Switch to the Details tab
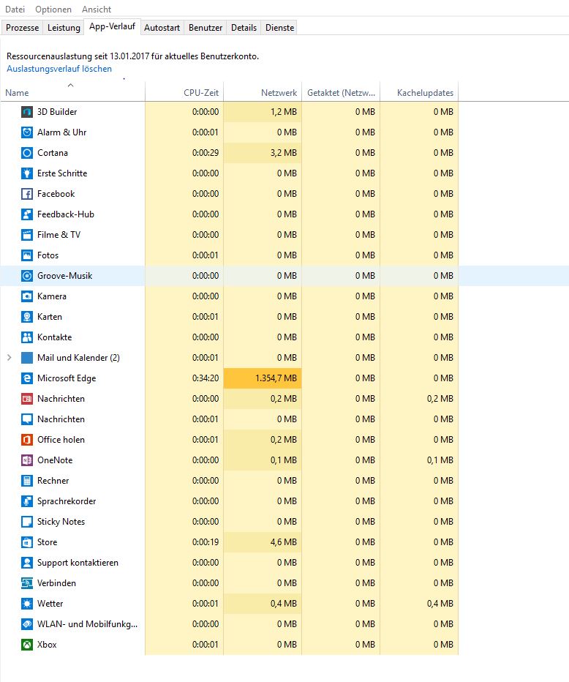Viewport: 569px width, 682px height. pos(244,27)
